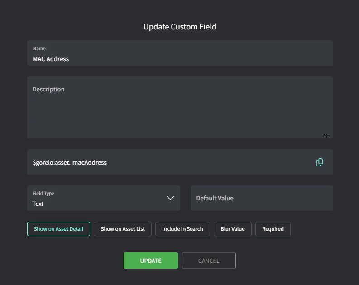
Task: Focus the Description text area
Action: coord(180,107)
